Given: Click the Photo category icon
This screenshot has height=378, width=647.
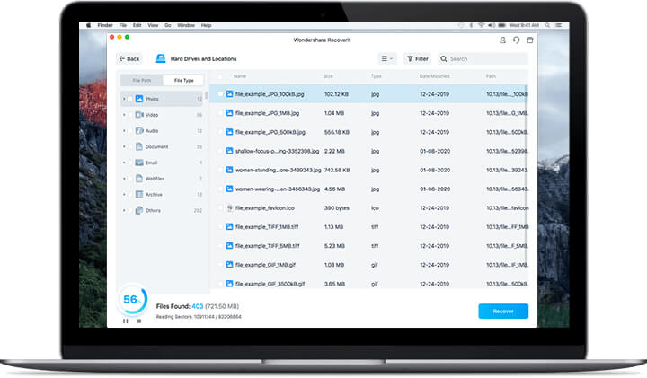Looking at the screenshot, I should click(139, 99).
